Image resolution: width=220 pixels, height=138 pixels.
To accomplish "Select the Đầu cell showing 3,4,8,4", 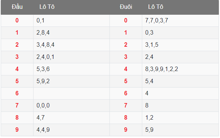I will [x=71, y=45].
